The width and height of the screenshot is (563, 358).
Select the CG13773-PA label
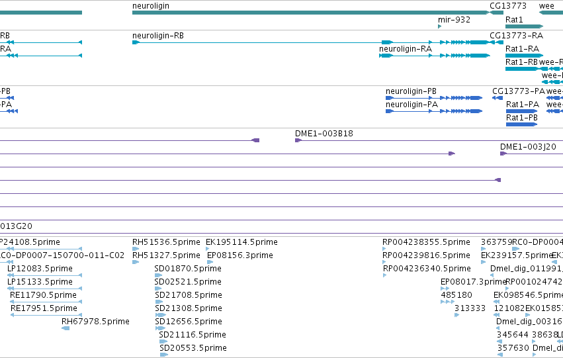point(518,91)
